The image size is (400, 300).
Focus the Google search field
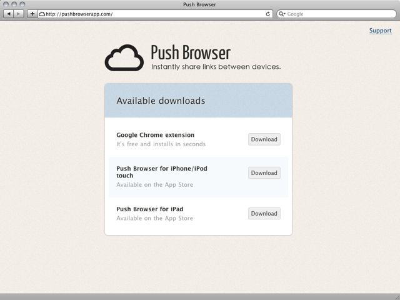tap(336, 14)
